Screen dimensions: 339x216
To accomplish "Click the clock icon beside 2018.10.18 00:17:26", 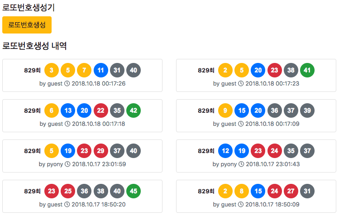I will click(x=67, y=83).
